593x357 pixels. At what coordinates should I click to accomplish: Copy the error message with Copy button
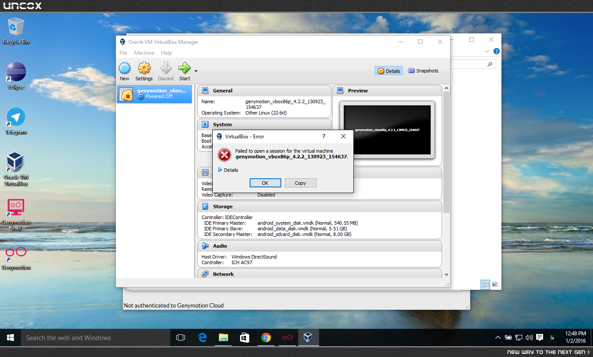click(x=300, y=183)
